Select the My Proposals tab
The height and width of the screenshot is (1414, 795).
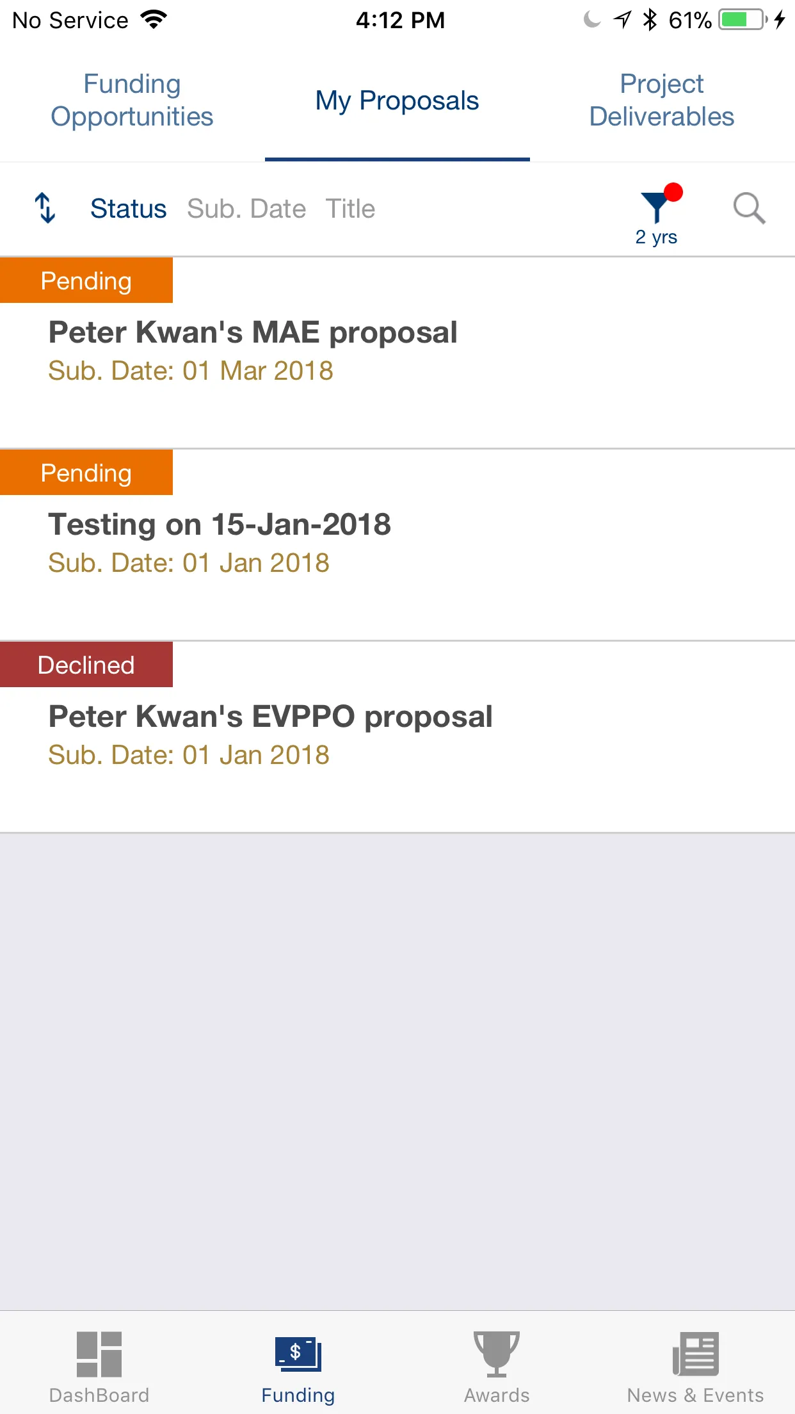pyautogui.click(x=397, y=101)
